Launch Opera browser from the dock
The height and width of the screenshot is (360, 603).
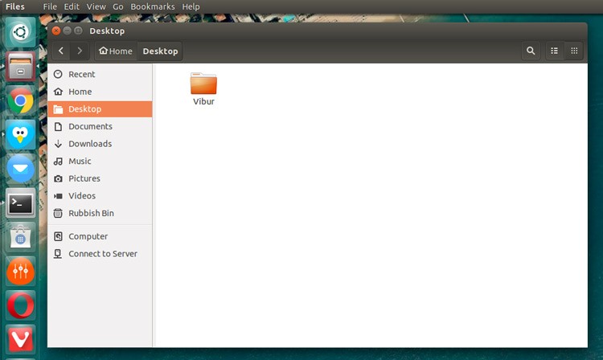(x=20, y=305)
